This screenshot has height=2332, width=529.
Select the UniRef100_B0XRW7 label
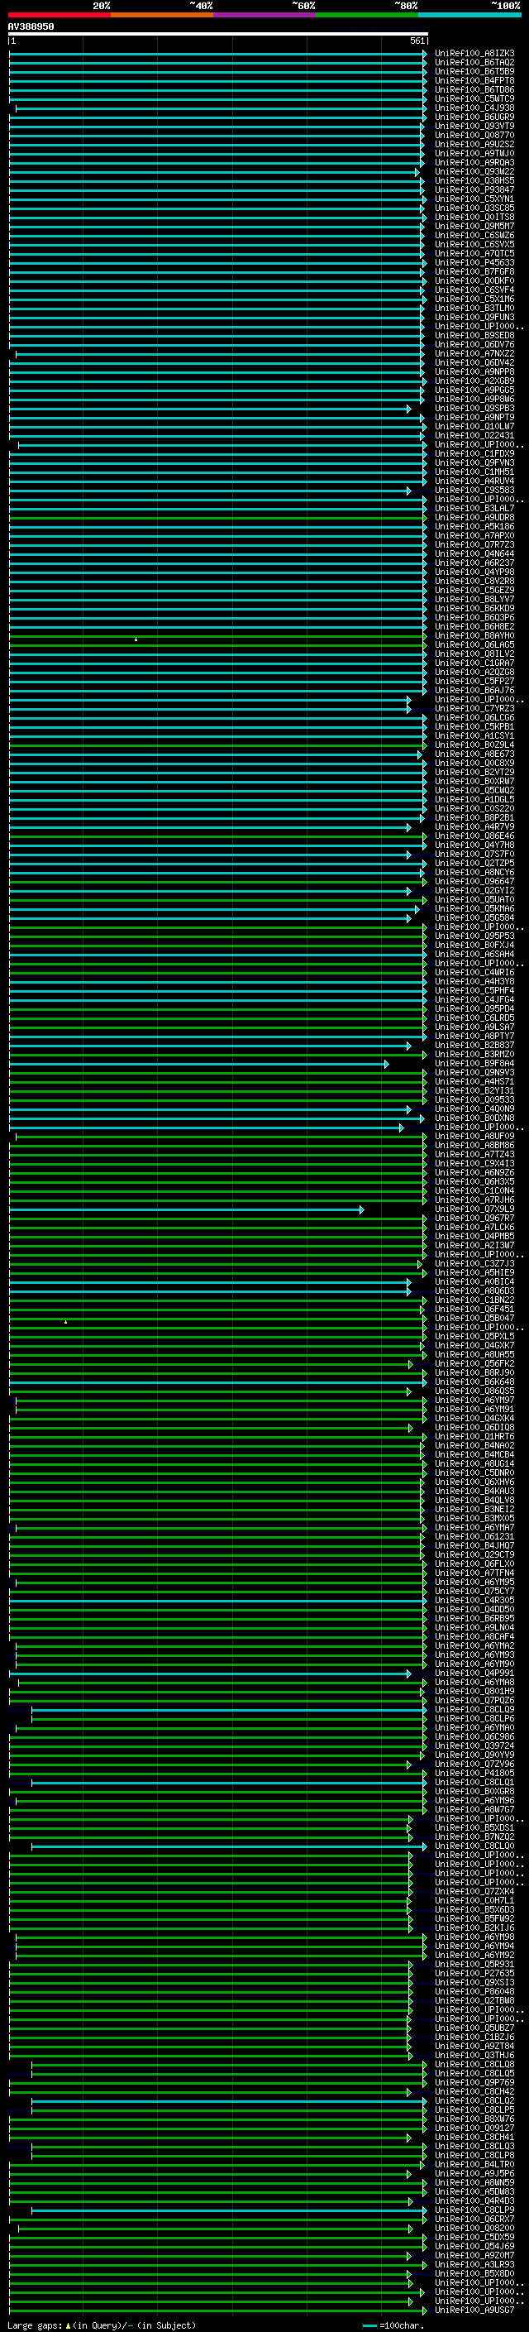click(474, 781)
